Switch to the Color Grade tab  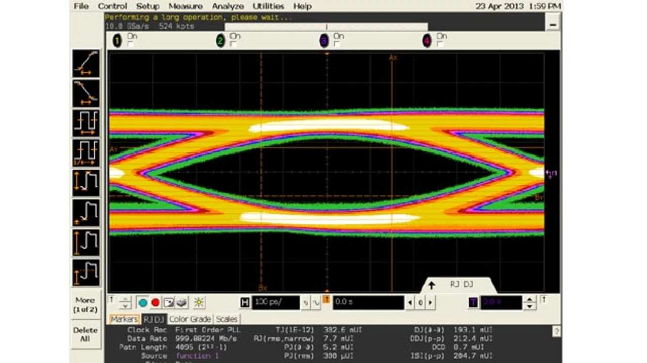[x=190, y=319]
